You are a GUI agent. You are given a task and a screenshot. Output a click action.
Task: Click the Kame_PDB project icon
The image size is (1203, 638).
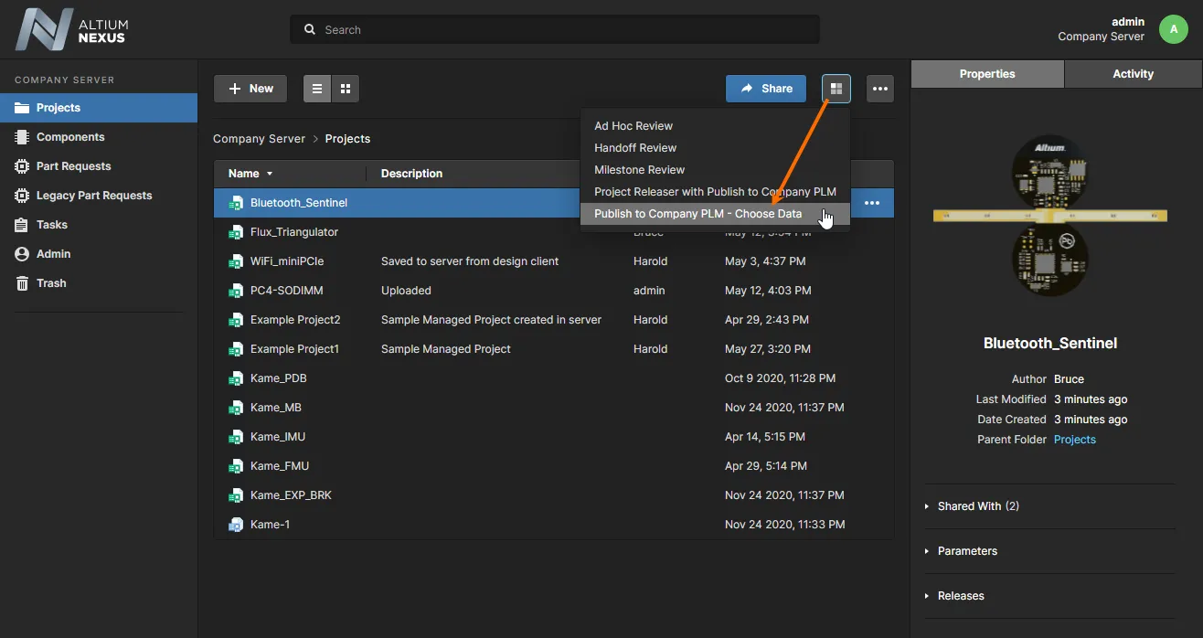(236, 378)
